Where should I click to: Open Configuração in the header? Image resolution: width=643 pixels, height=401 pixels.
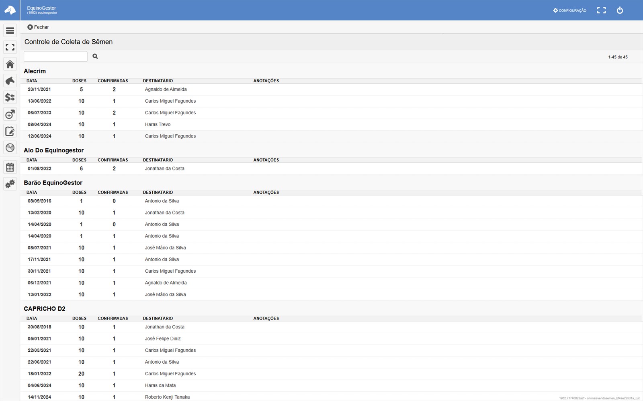[569, 10]
